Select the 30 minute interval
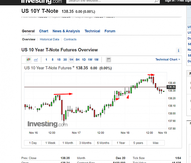 [x=65, y=60]
